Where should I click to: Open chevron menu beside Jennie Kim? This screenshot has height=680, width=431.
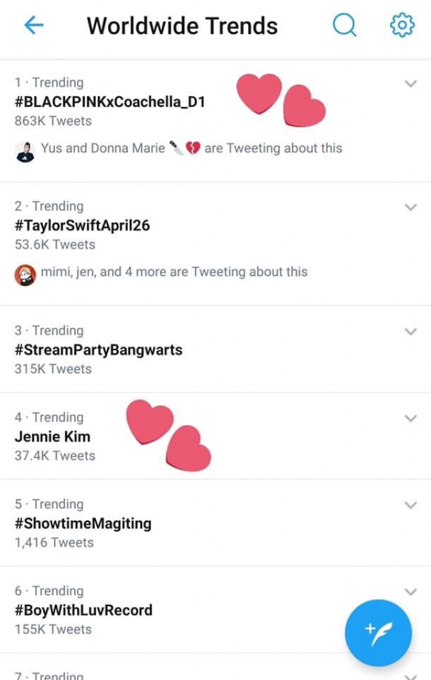pyautogui.click(x=410, y=418)
